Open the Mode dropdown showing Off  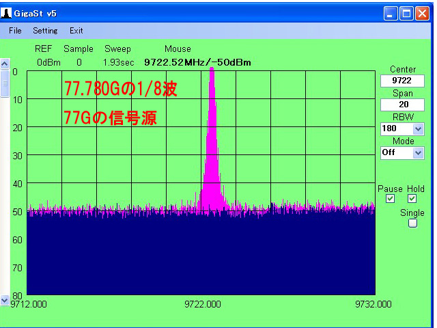[x=402, y=153]
